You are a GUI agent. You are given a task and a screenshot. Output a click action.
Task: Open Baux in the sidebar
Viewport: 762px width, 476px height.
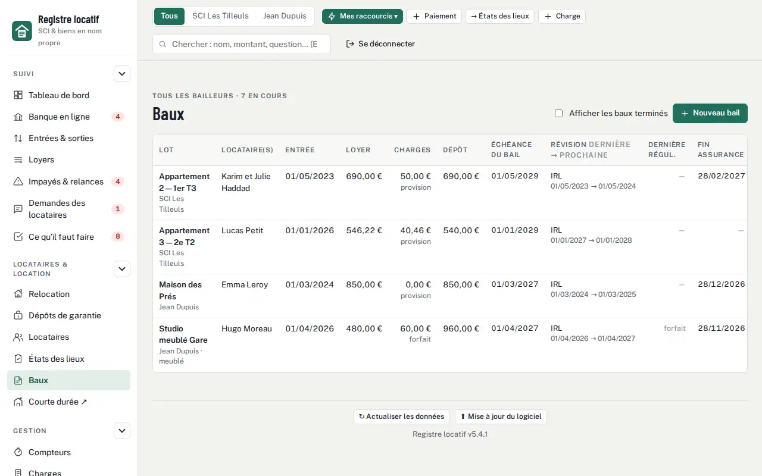(x=68, y=380)
